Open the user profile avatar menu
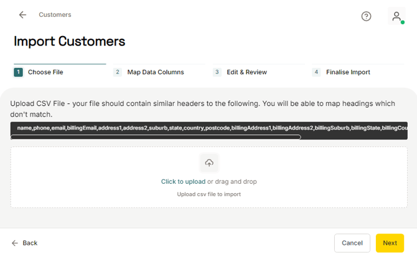 (x=396, y=16)
